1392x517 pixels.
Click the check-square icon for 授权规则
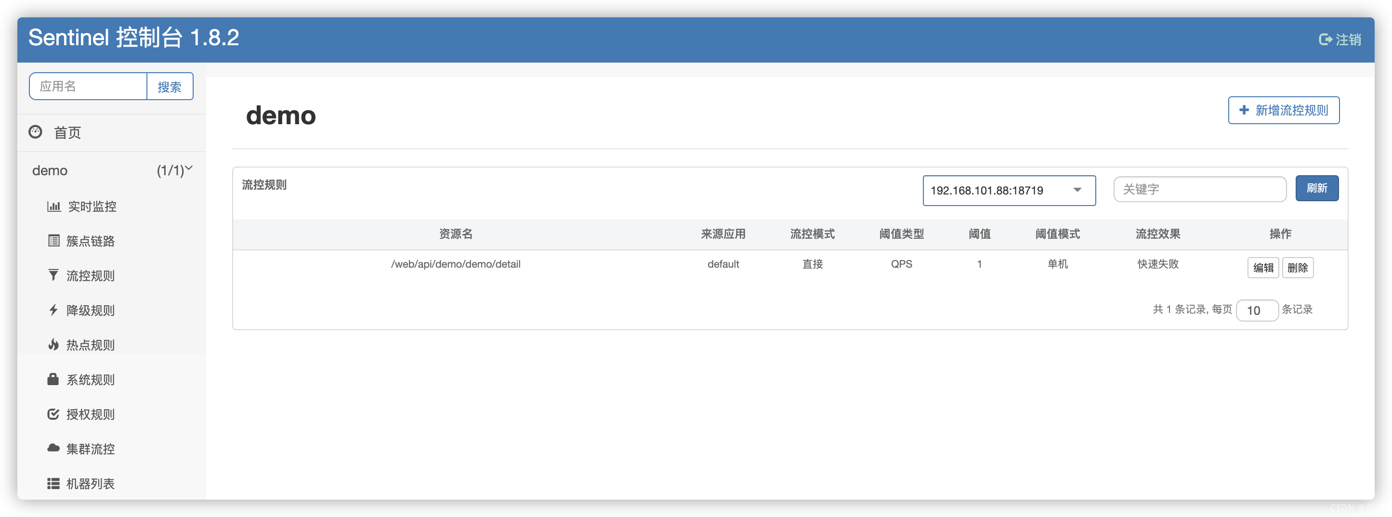pos(53,414)
